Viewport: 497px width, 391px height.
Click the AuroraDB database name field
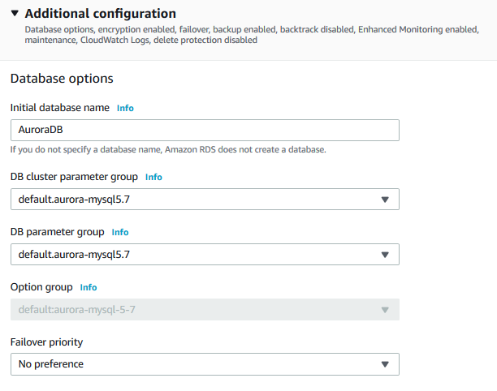[x=205, y=131]
